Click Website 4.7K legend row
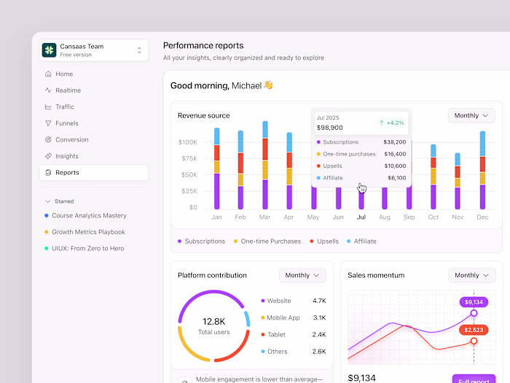 point(294,301)
